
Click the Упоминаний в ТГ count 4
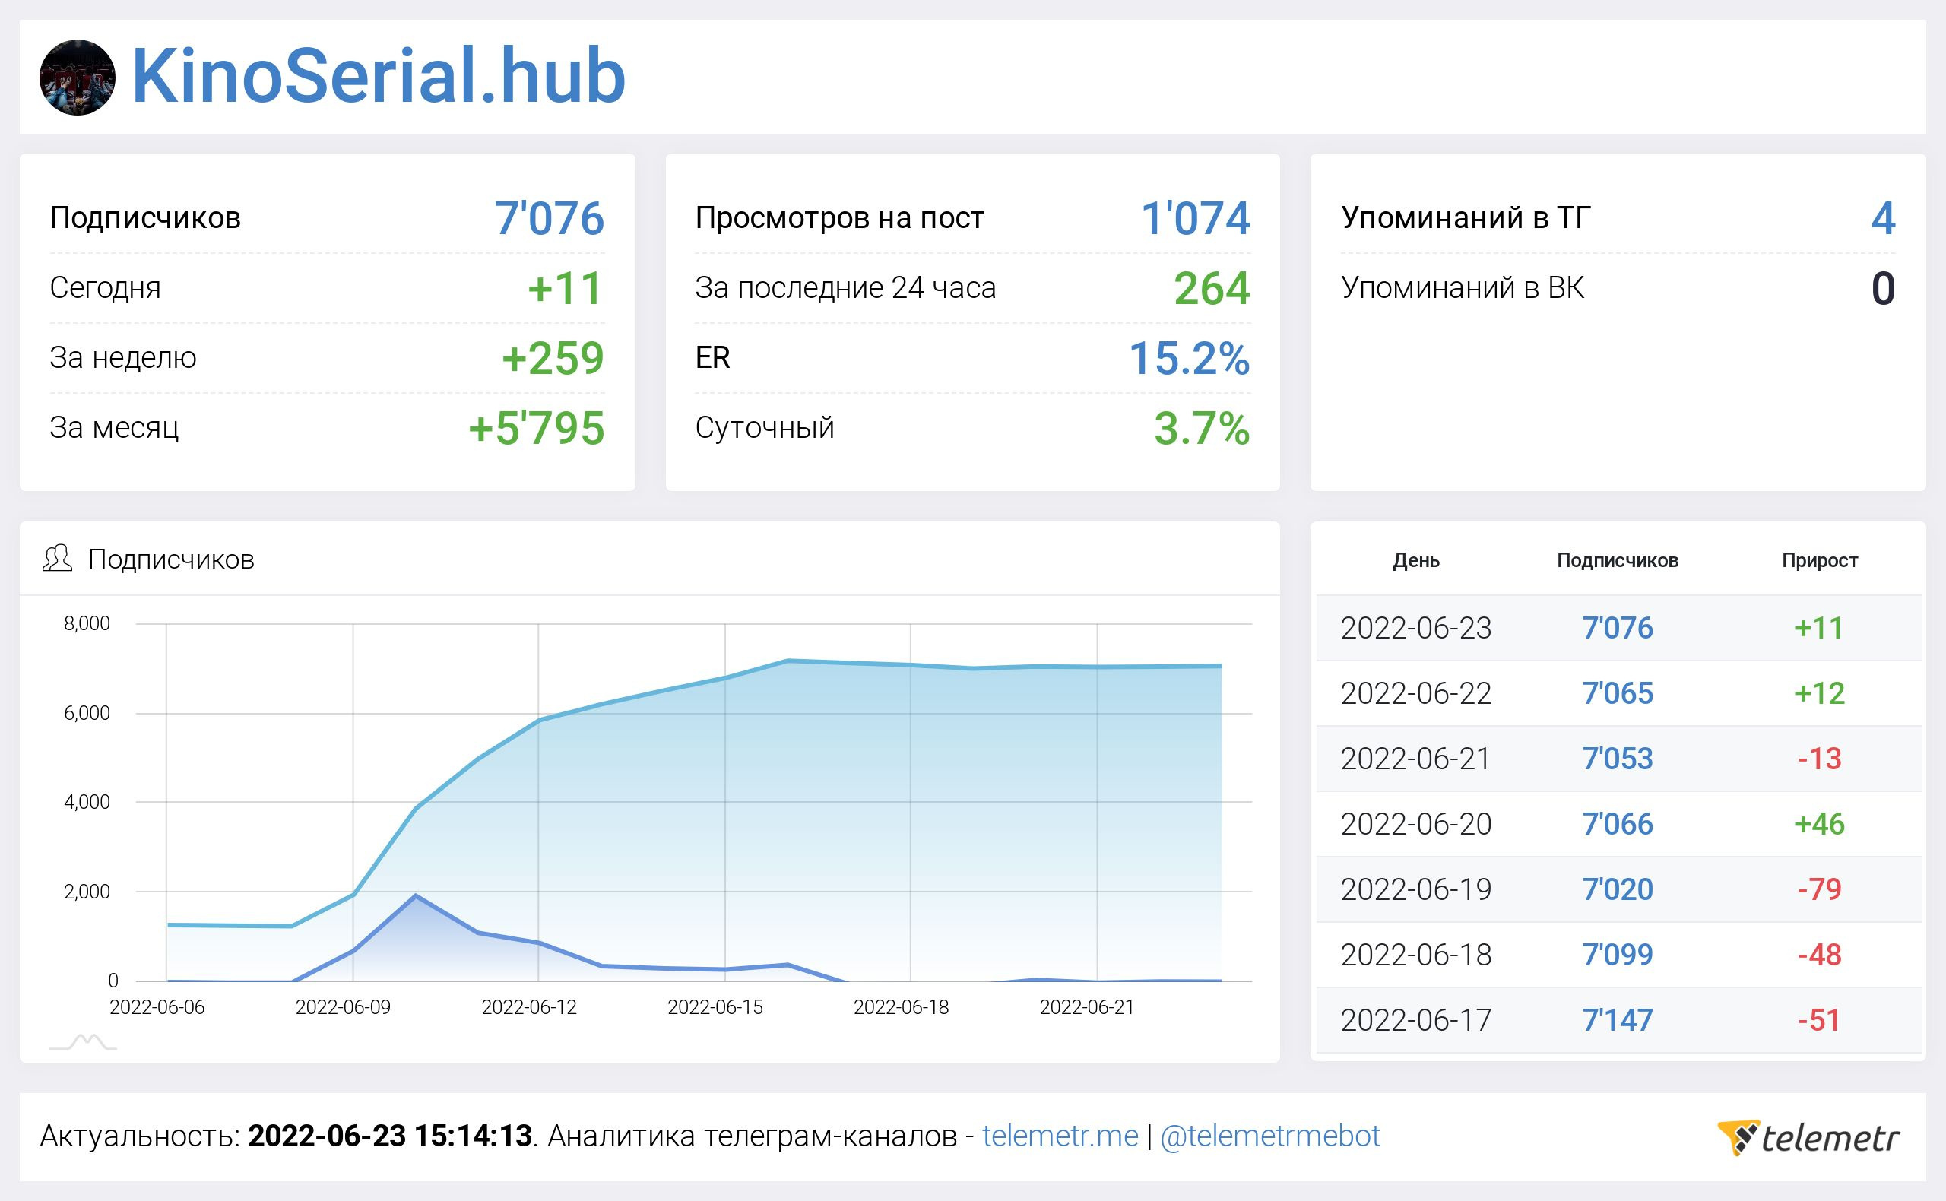pyautogui.click(x=1882, y=218)
